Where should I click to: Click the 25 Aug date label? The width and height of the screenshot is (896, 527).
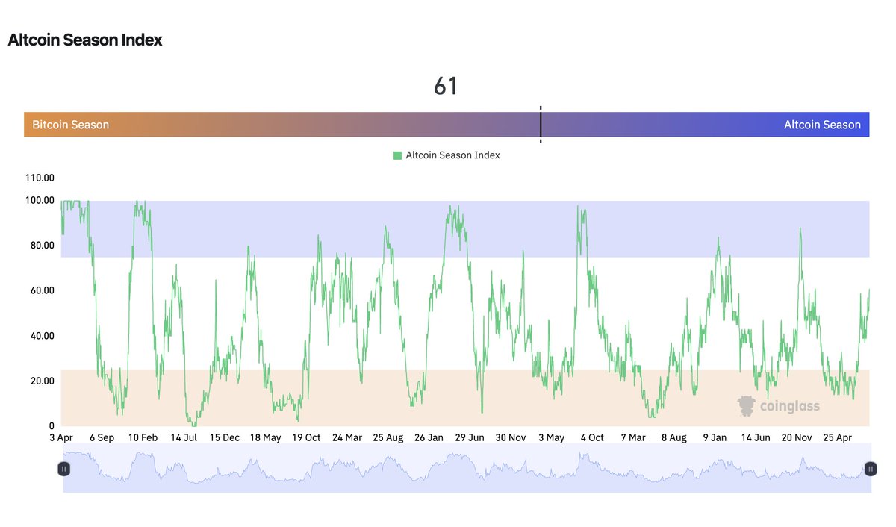[388, 438]
